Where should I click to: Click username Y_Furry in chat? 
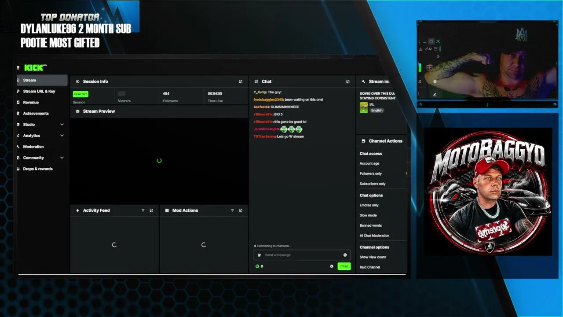pyautogui.click(x=260, y=92)
